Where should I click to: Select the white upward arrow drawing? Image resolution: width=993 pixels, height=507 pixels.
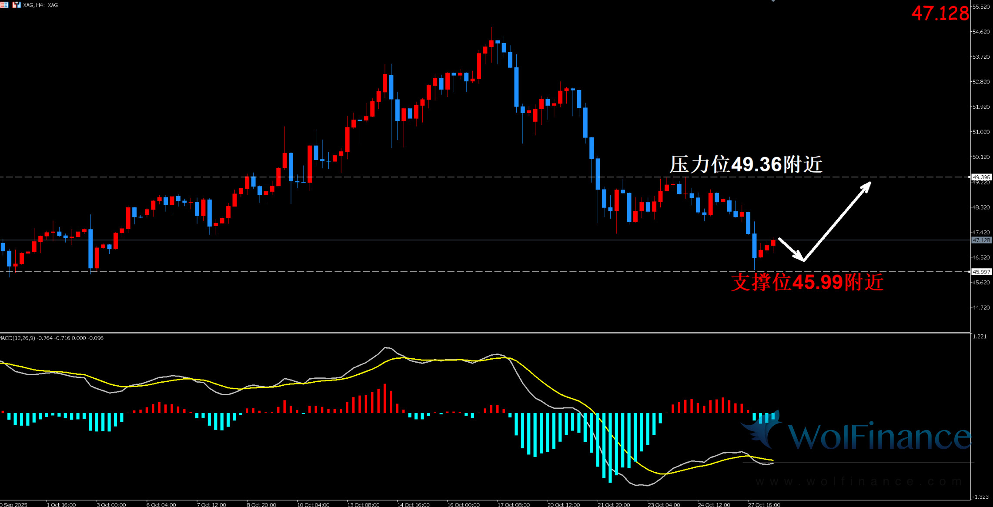pos(837,221)
